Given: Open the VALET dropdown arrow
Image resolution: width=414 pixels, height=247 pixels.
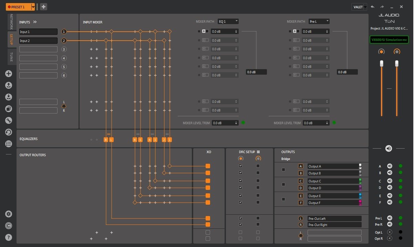Looking at the screenshot, I should click(365, 7).
